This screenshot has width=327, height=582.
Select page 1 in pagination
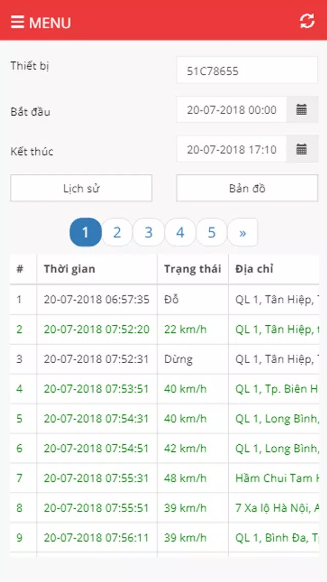[85, 233]
